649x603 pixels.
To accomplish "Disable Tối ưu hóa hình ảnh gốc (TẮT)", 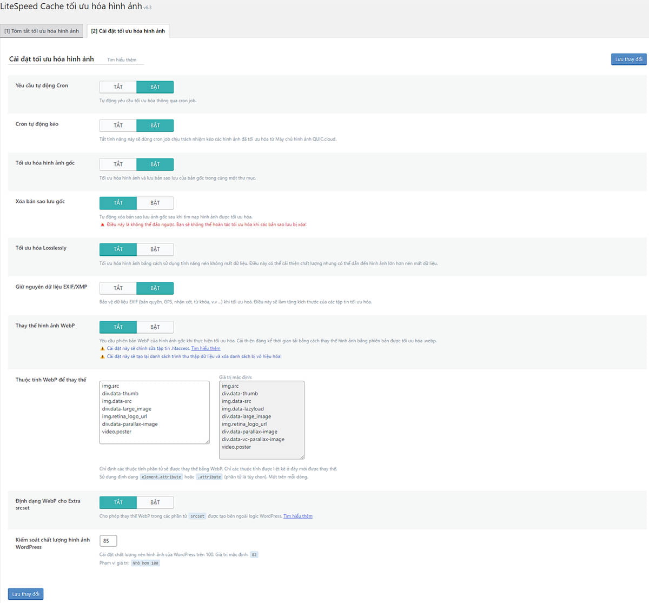I will [118, 164].
